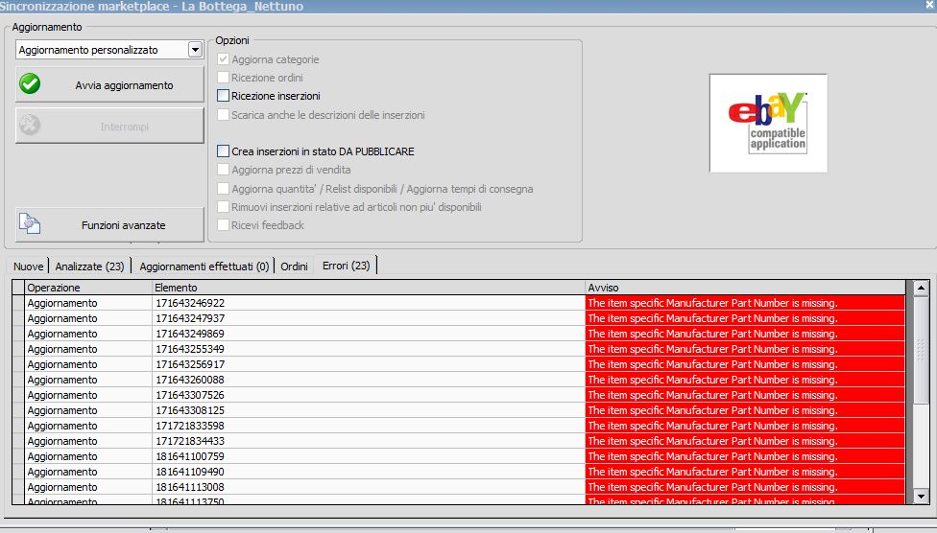Select element 171643249869
Image resolution: width=937 pixels, height=533 pixels.
point(369,334)
